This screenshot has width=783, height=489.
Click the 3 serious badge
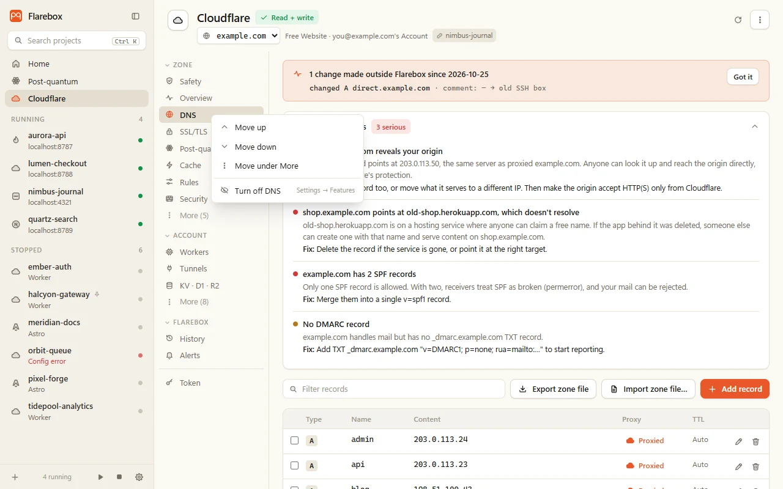point(391,127)
